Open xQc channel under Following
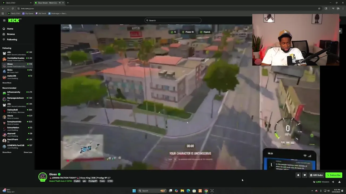This screenshot has width=346, height=194. click(x=17, y=53)
